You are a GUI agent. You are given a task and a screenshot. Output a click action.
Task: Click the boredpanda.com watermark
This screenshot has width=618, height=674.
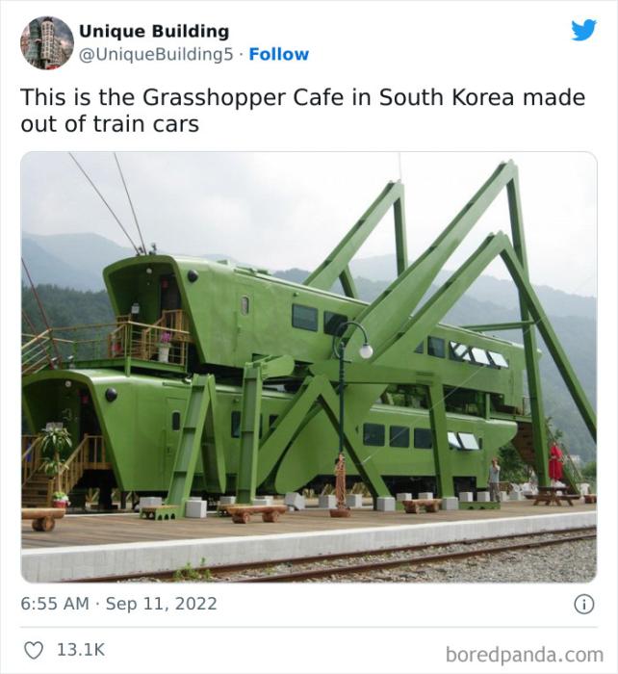(x=525, y=655)
